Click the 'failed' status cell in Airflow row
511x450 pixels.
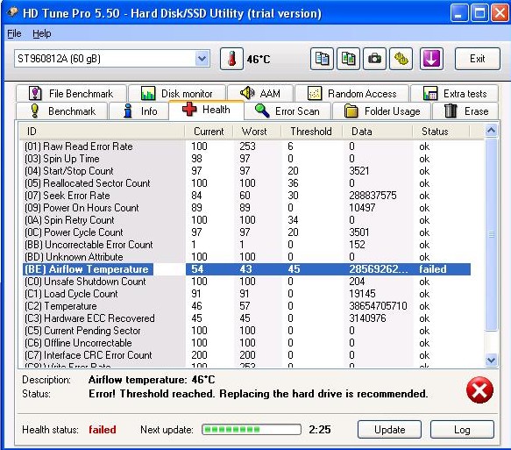click(x=433, y=269)
